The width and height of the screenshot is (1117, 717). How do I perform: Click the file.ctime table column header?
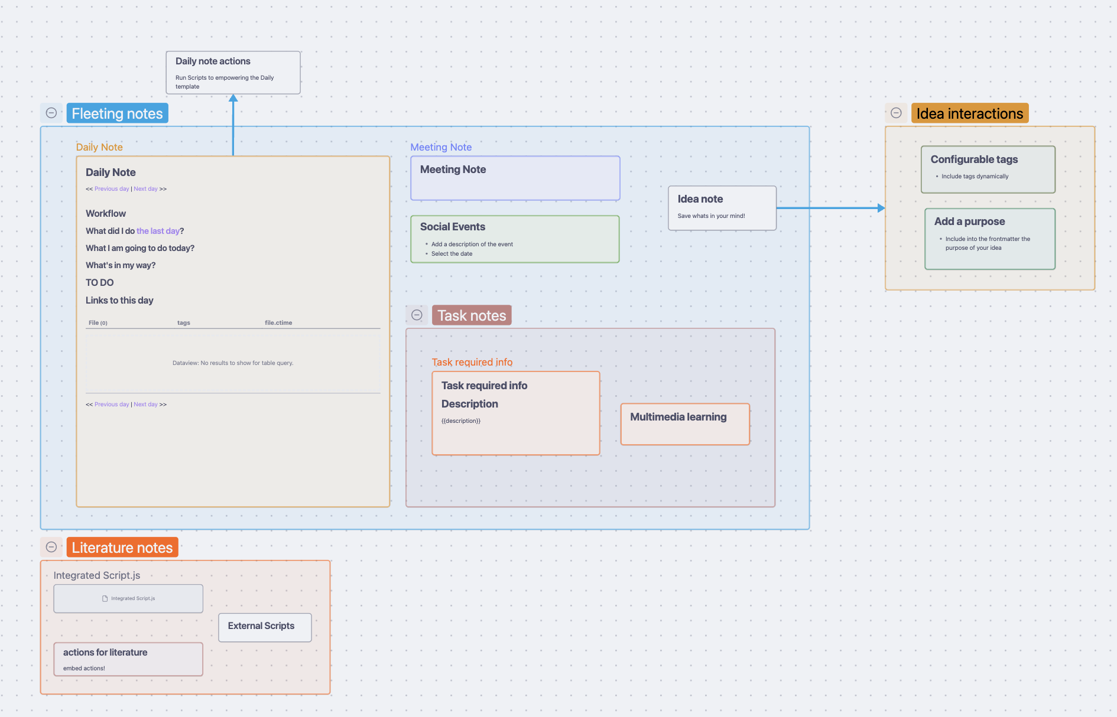[278, 323]
